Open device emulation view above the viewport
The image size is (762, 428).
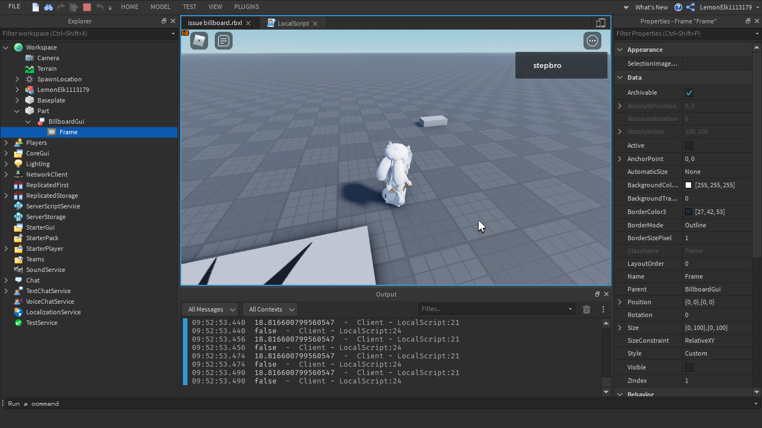600,22
